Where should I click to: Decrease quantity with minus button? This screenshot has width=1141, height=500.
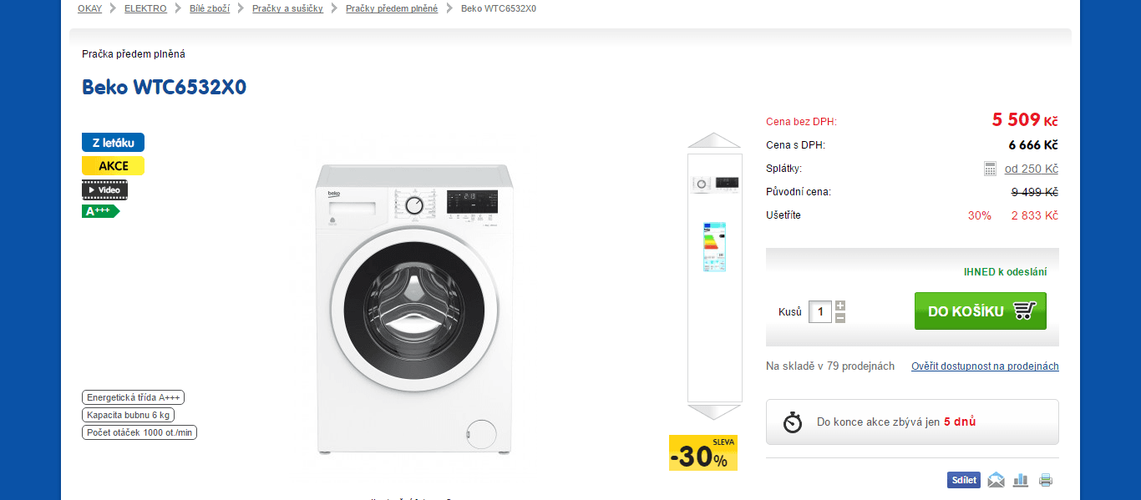coord(840,317)
